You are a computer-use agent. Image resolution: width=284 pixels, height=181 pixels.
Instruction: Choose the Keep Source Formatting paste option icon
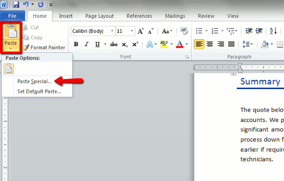(x=9, y=69)
